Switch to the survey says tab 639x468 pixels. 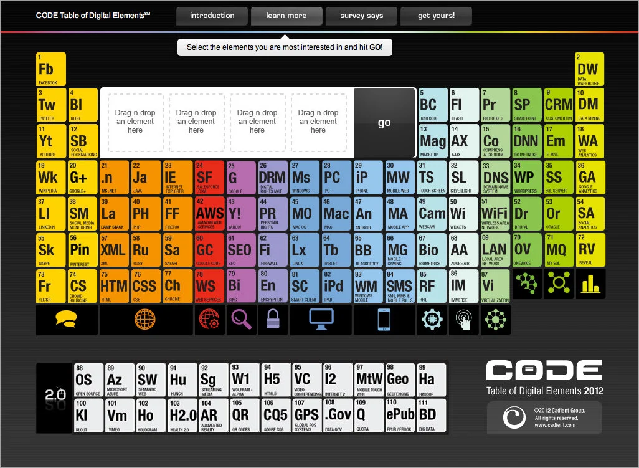point(361,16)
